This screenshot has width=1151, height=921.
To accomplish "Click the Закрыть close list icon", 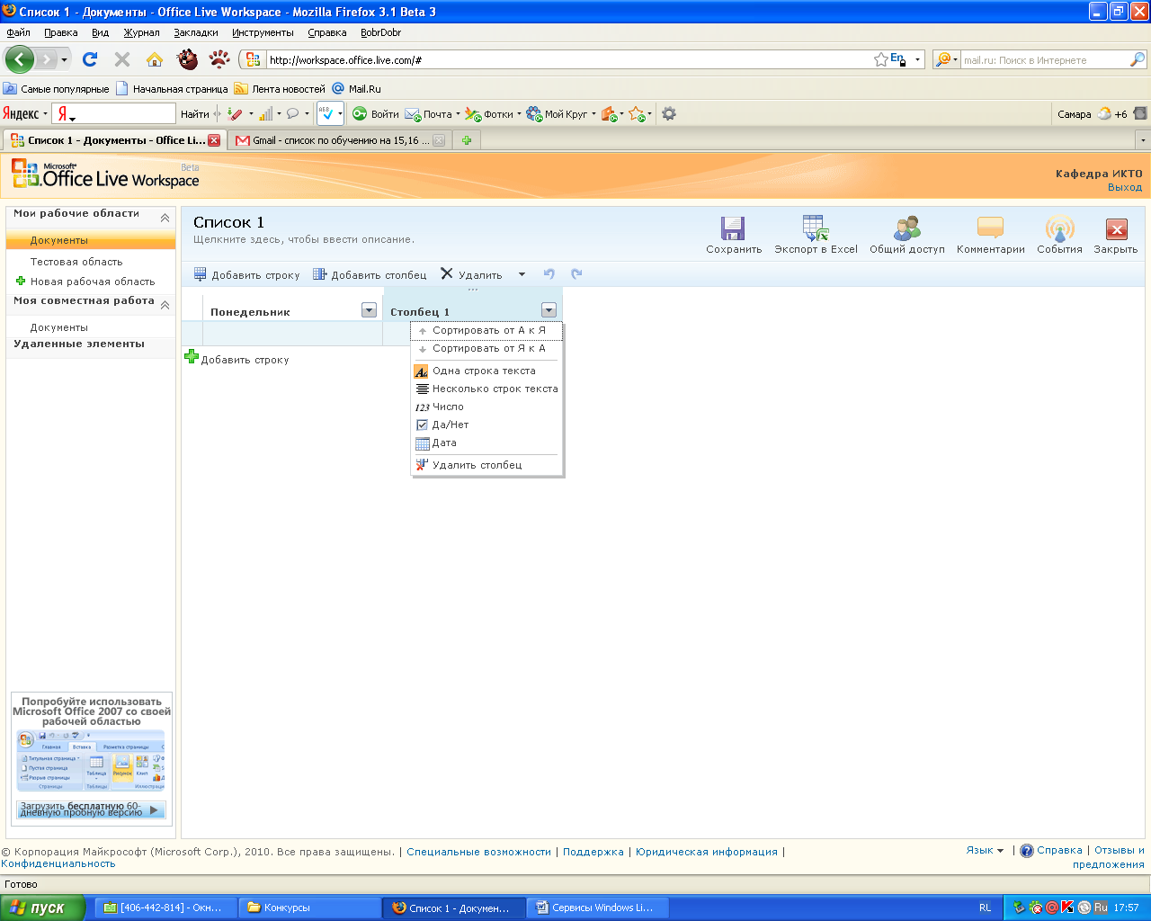I will [x=1116, y=228].
